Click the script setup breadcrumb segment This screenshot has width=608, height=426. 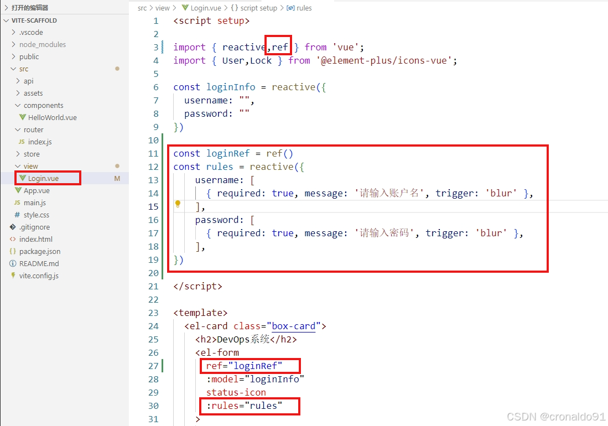(258, 8)
